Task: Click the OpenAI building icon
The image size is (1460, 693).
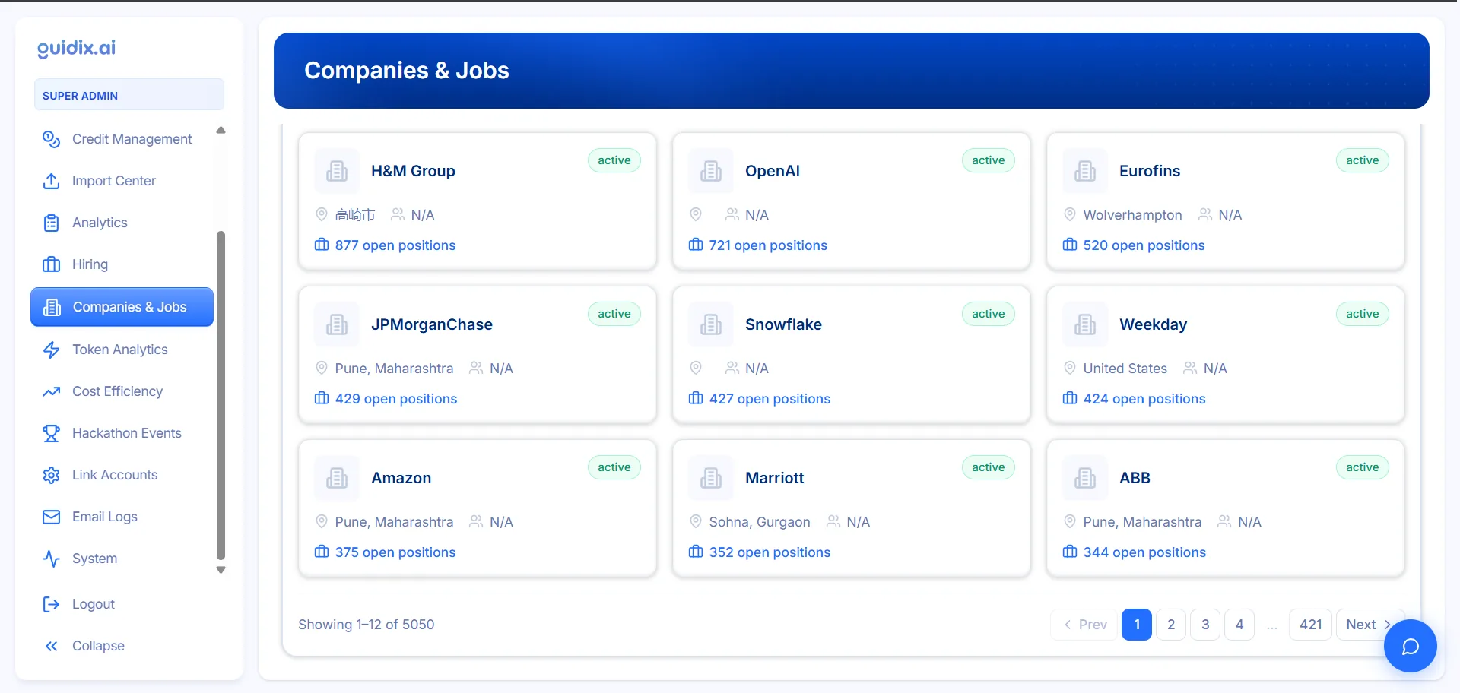Action: click(711, 171)
